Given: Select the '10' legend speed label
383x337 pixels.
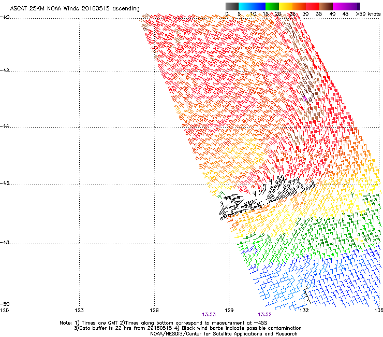Looking at the screenshot, I should (253, 13).
